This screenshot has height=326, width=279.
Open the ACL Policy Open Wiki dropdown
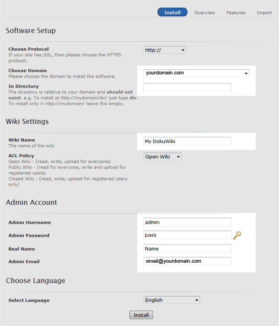(162, 157)
